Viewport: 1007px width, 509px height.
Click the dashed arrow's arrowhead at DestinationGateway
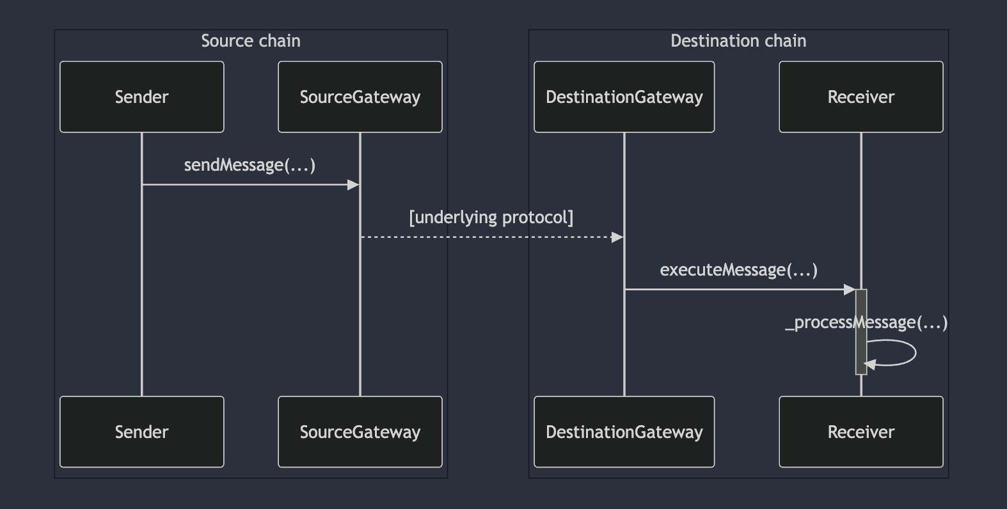[x=617, y=237]
